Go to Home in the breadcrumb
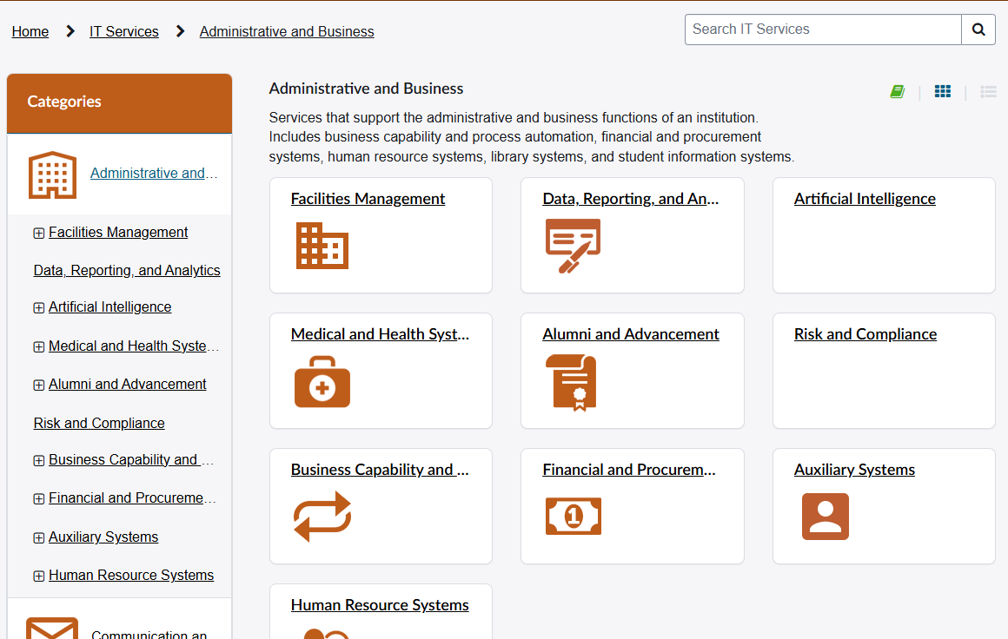Image resolution: width=1008 pixels, height=639 pixels. [x=30, y=32]
